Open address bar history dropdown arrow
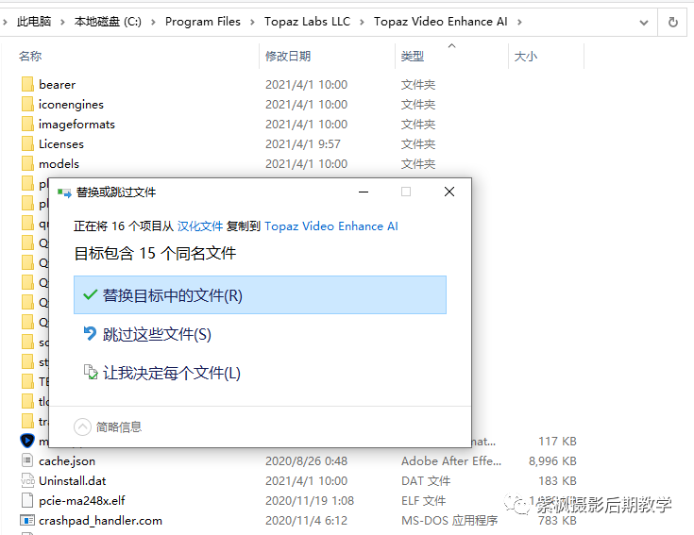Screen dimensions: 694x535 [644, 22]
